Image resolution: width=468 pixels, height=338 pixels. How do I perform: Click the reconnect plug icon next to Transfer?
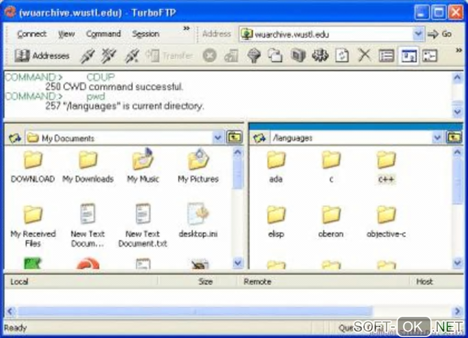[131, 56]
